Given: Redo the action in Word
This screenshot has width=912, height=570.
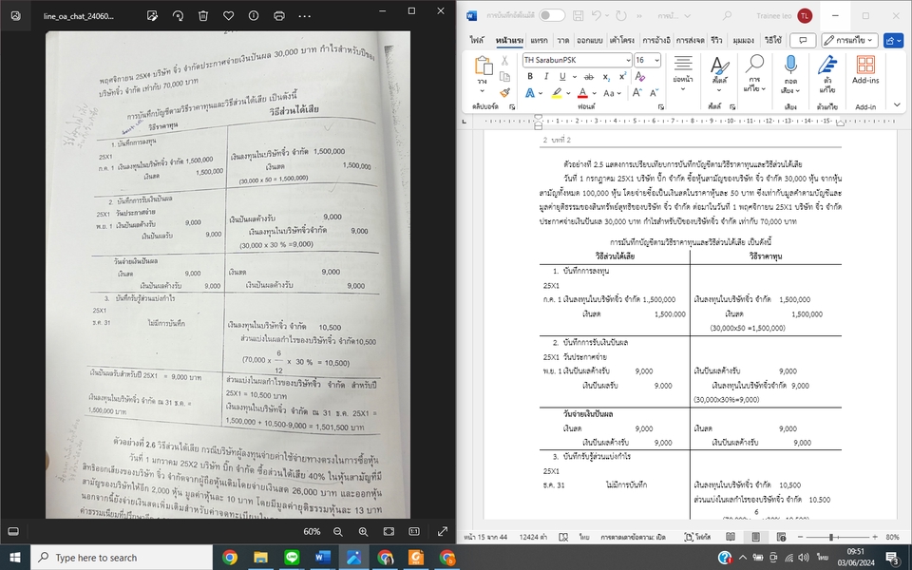Looking at the screenshot, I should (x=621, y=16).
